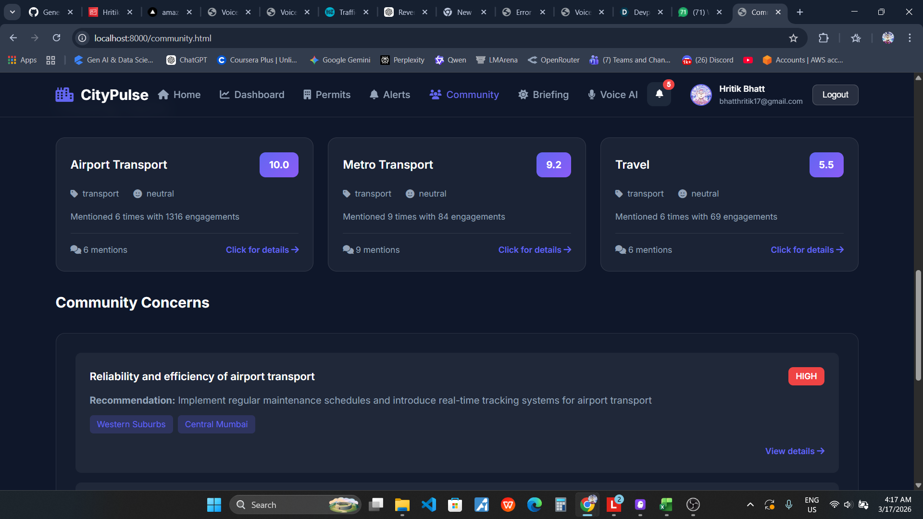Screen dimensions: 923x519
Task: View site information icon in address bar
Action: click(x=83, y=38)
